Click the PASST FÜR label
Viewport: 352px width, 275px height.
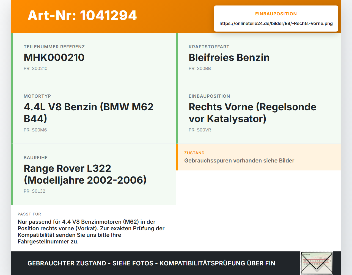click(29, 214)
